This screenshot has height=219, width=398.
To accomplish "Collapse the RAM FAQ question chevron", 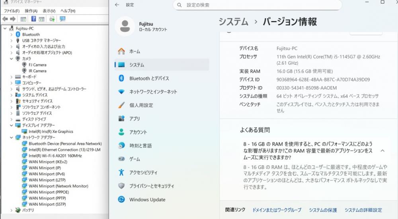I will tap(382, 151).
